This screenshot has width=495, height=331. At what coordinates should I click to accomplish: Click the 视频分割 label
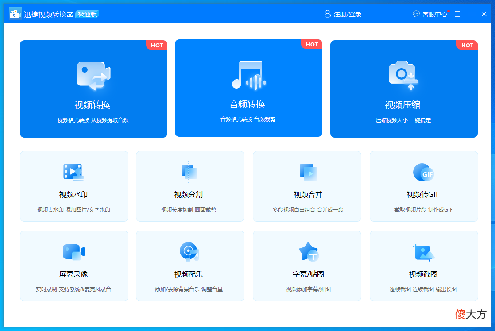click(189, 195)
